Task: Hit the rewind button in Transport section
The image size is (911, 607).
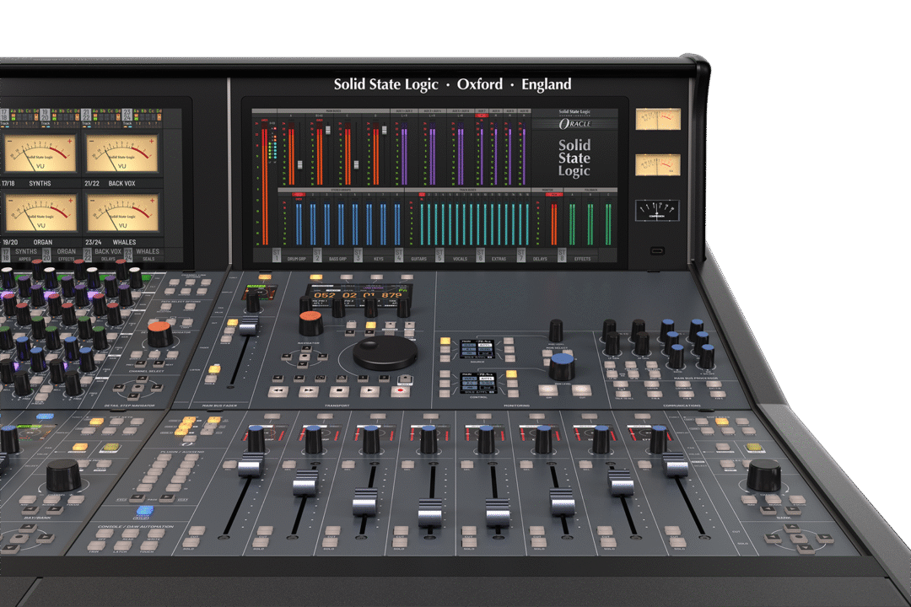Action: (x=278, y=391)
